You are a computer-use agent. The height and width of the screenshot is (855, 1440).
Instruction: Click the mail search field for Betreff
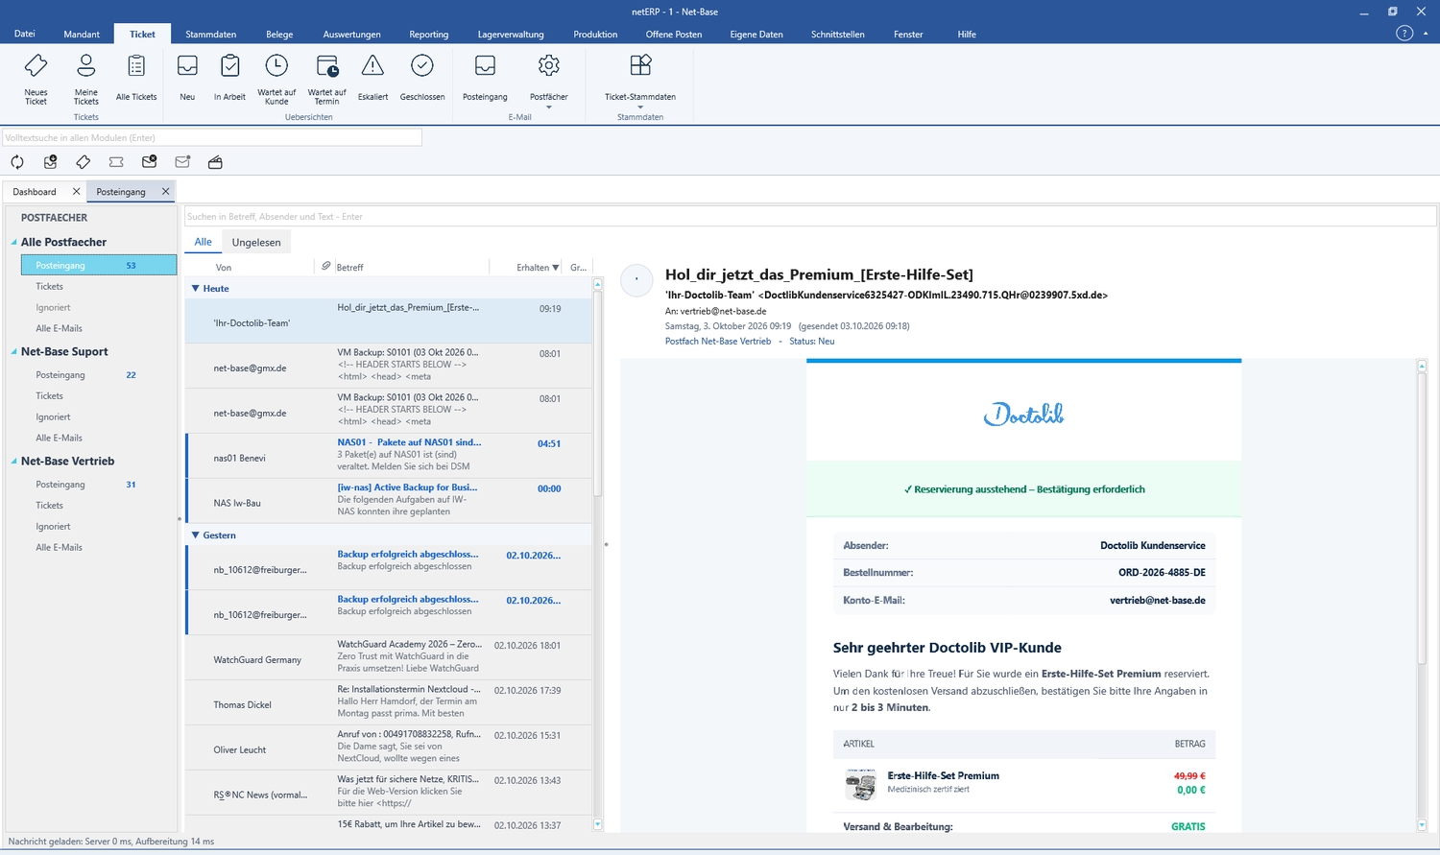810,217
